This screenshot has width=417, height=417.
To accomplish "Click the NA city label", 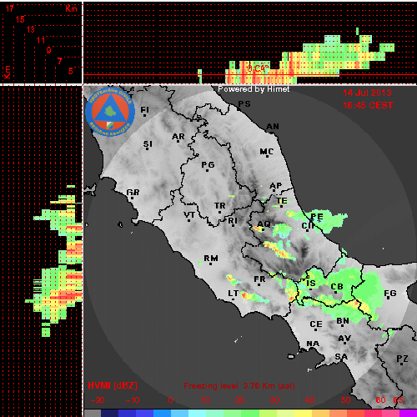I will 313,344.
